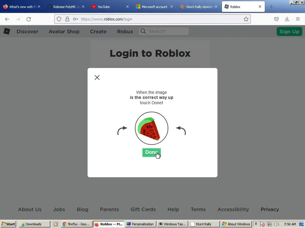Open the Terms footer link

(x=198, y=209)
